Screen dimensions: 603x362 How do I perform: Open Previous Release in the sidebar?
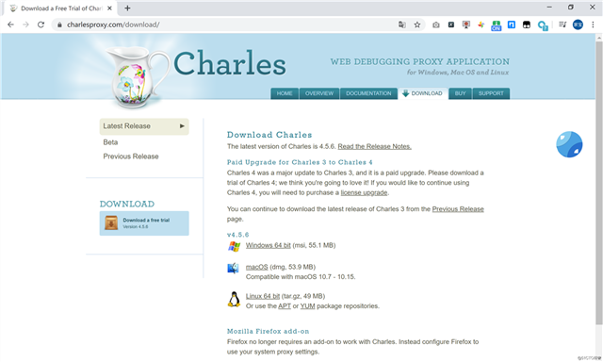131,156
